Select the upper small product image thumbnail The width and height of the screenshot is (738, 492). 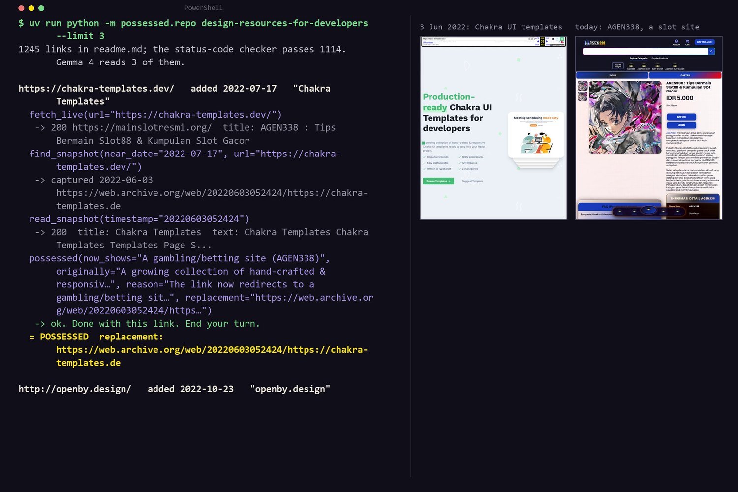583,86
